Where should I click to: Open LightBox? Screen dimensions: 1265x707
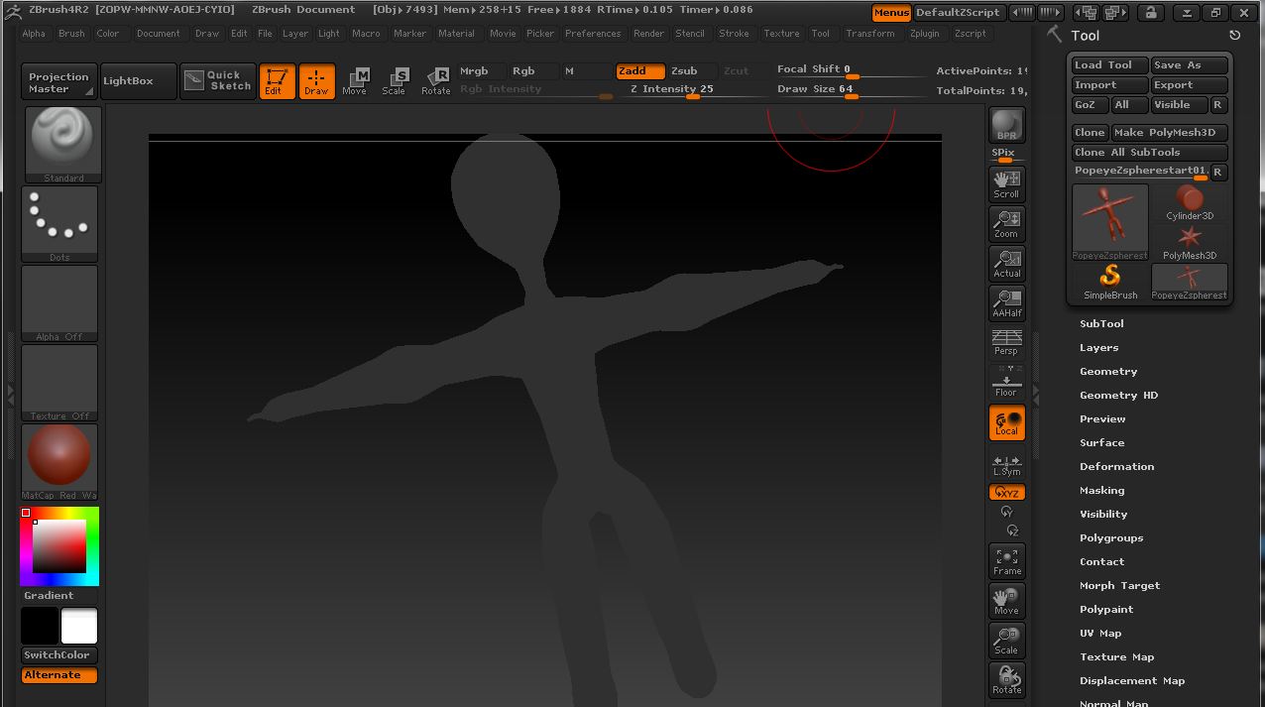(138, 80)
